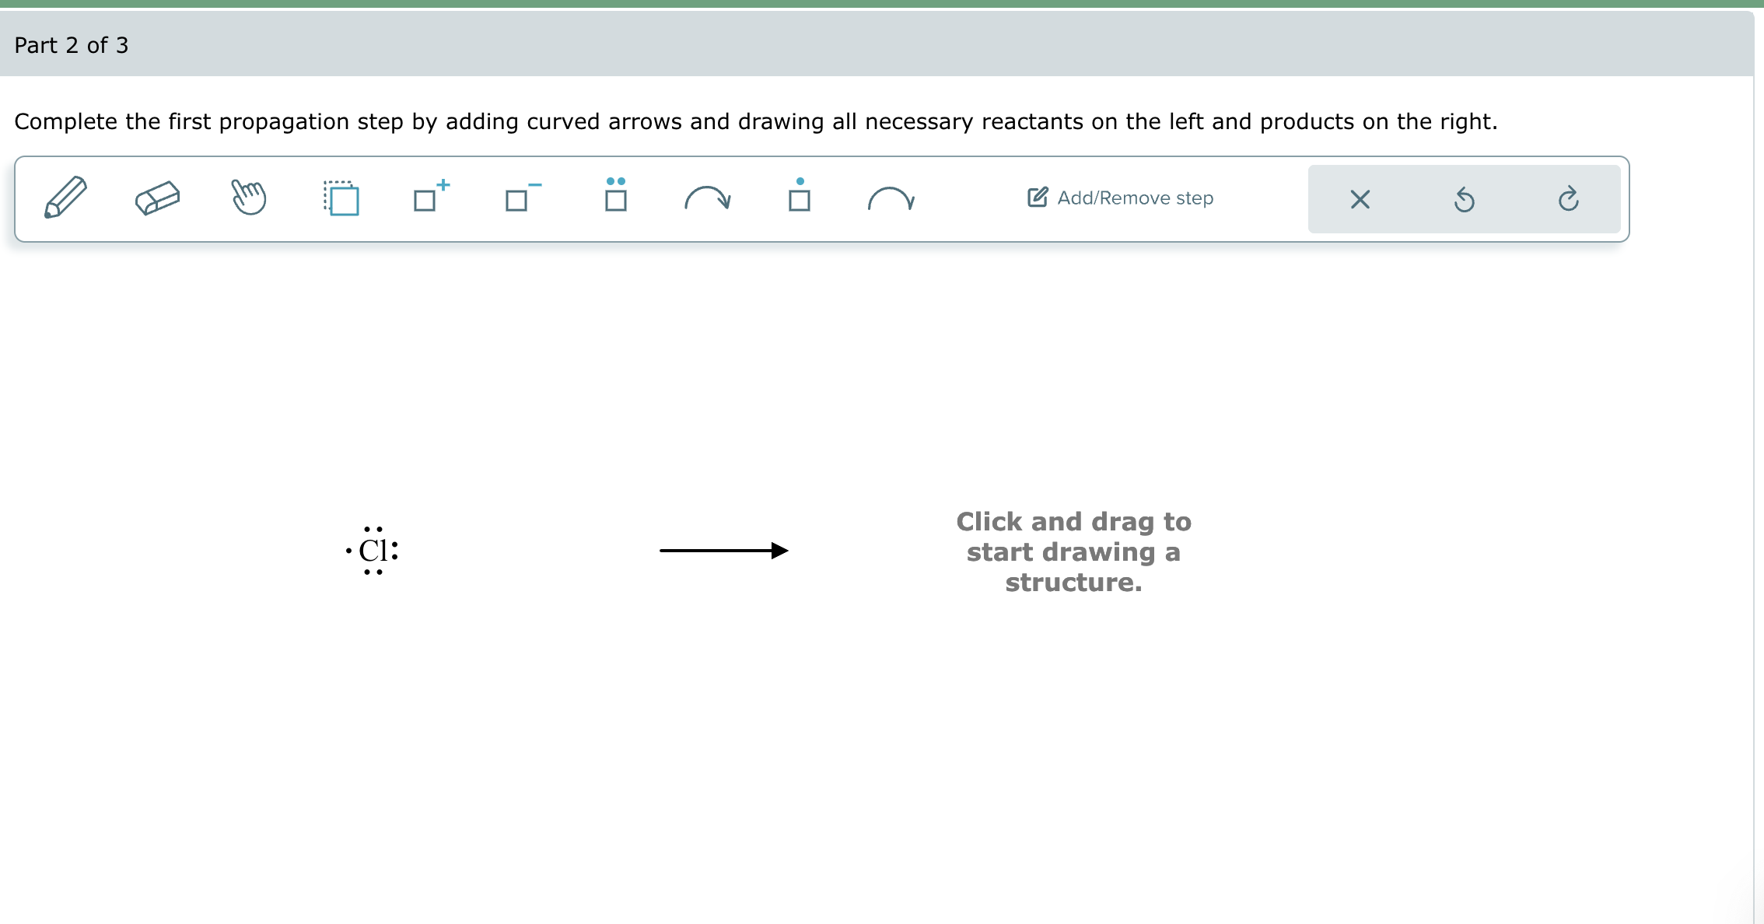Pick the positive charge tool

tap(429, 199)
